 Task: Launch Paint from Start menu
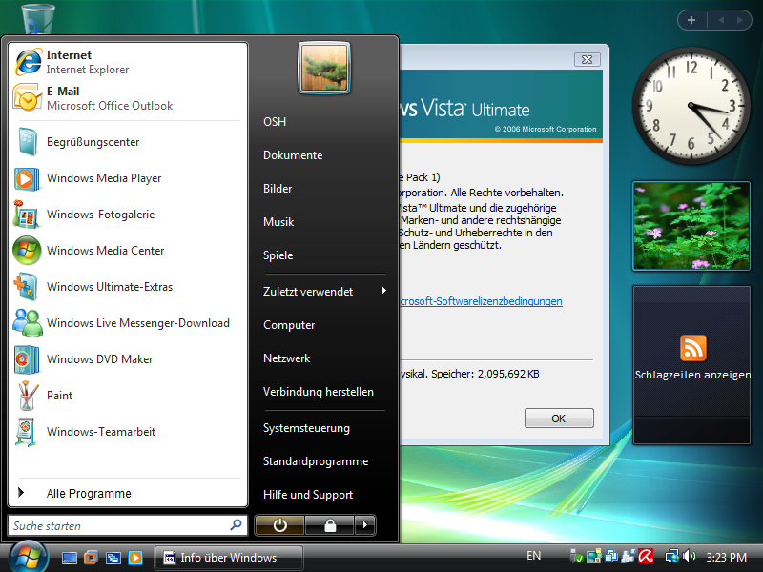tap(59, 396)
